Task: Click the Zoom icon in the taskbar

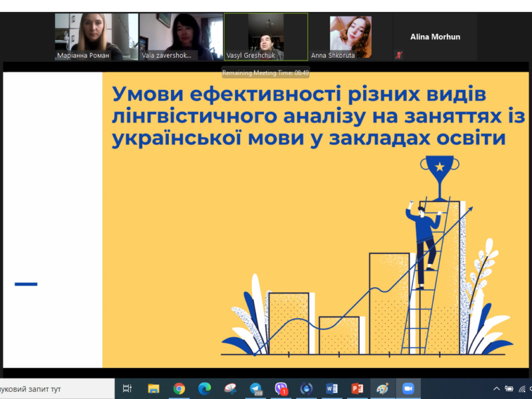Action: click(x=408, y=388)
